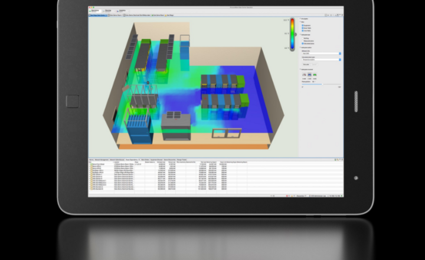Select the Calculated plane radio button
This screenshot has height=260, width=425.
pos(303,44)
